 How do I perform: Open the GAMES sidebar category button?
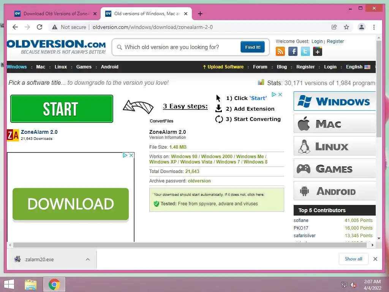pyautogui.click(x=334, y=168)
